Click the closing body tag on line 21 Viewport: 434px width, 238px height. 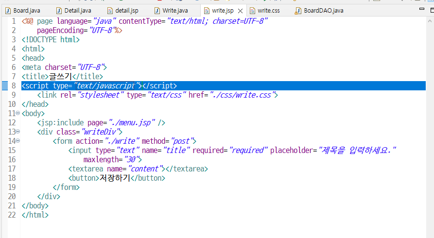[x=35, y=205]
